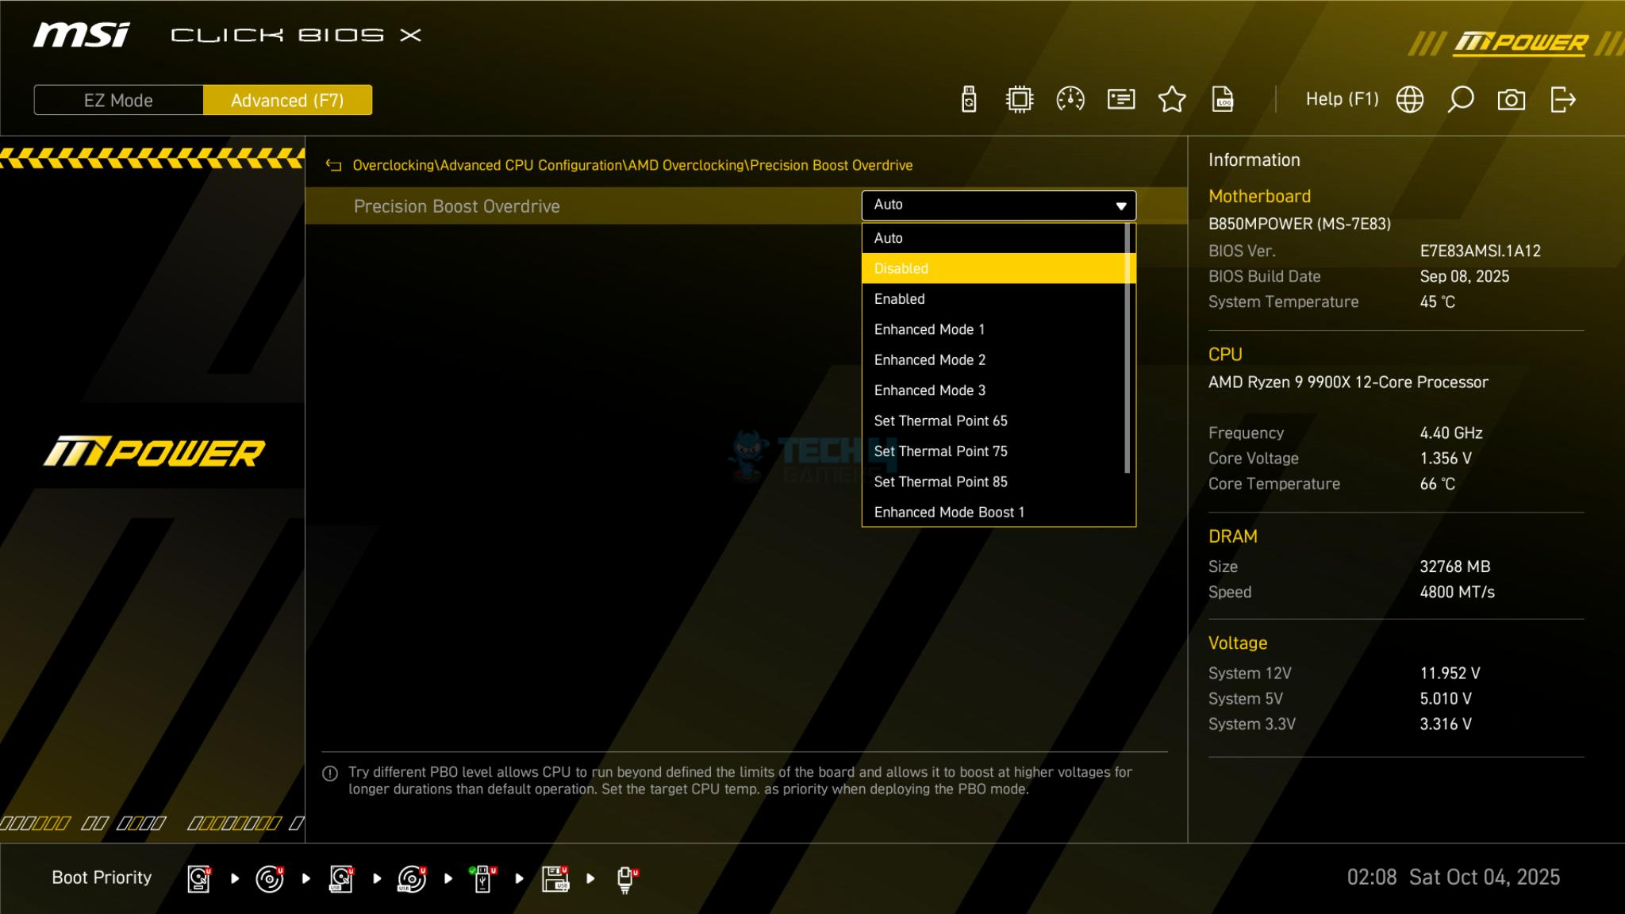Screen dimensions: 1625x914
Task: Click Help (F1)
Action: (1342, 99)
